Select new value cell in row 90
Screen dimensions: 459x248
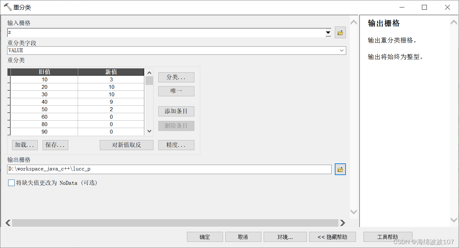(111, 132)
